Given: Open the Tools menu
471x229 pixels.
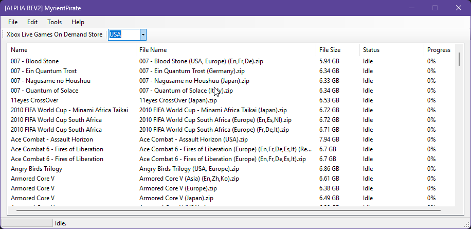Looking at the screenshot, I should coord(55,22).
